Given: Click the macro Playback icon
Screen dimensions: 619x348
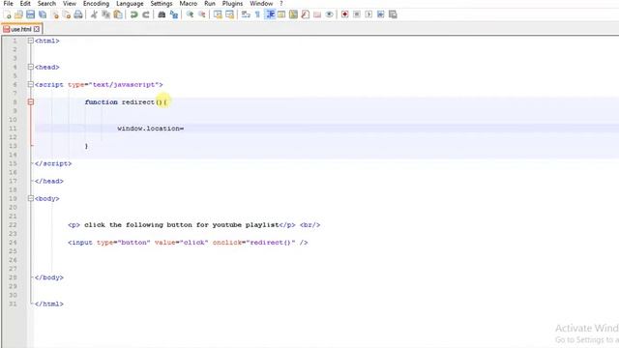Looking at the screenshot, I should click(x=368, y=14).
